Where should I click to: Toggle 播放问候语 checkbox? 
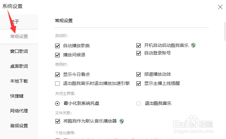tap(57, 55)
